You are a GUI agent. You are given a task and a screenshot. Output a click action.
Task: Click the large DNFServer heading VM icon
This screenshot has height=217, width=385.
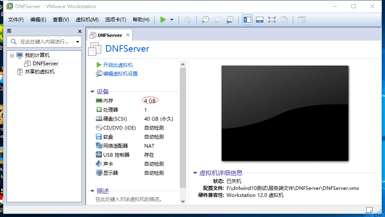click(95, 49)
